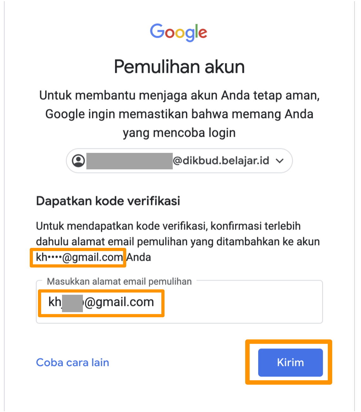Expand the account switcher chevron arrow
This screenshot has width=361, height=412.
[279, 161]
